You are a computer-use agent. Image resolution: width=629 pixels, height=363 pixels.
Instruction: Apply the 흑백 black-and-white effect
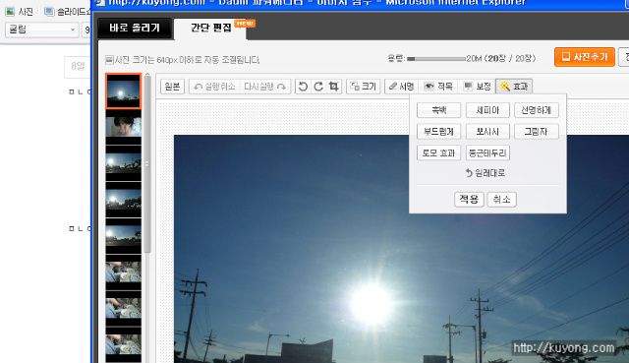point(439,110)
